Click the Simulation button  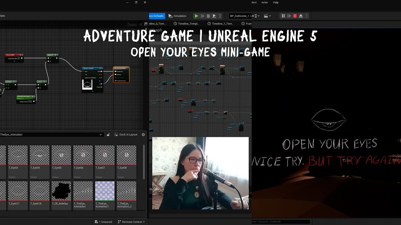point(177,16)
